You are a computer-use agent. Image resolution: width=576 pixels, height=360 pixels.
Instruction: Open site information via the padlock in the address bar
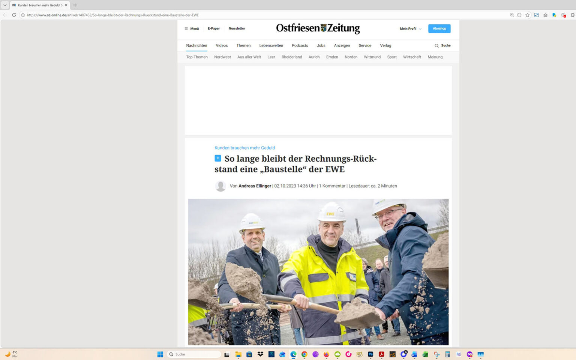23,15
